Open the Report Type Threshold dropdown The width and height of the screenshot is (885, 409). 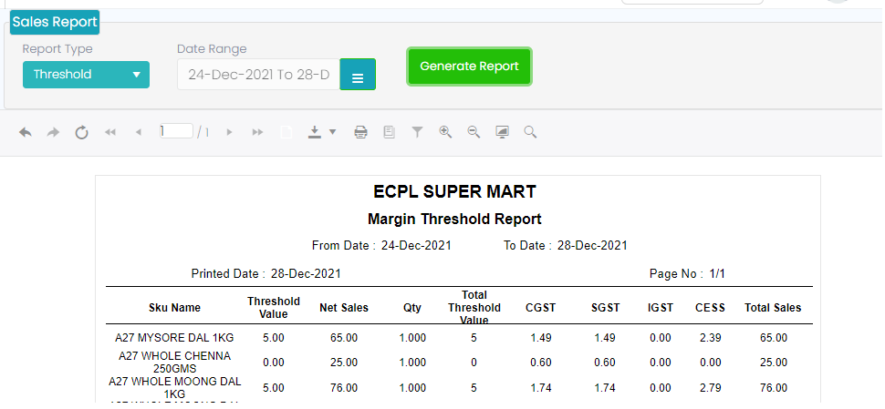coord(86,75)
